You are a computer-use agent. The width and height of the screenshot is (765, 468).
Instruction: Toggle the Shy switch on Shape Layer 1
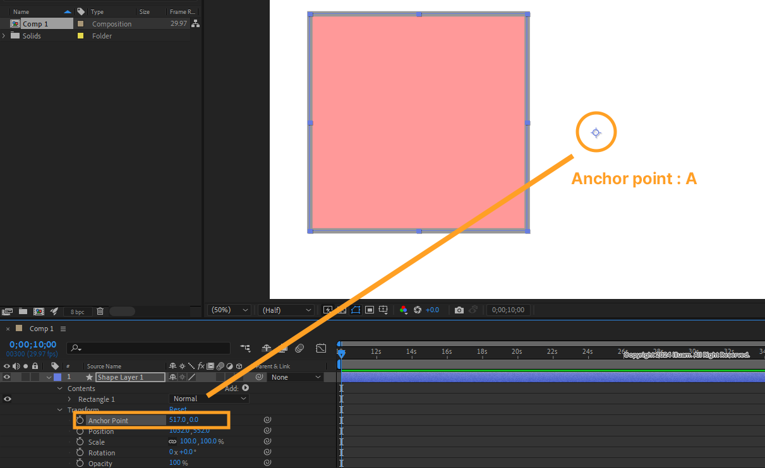[x=173, y=377]
